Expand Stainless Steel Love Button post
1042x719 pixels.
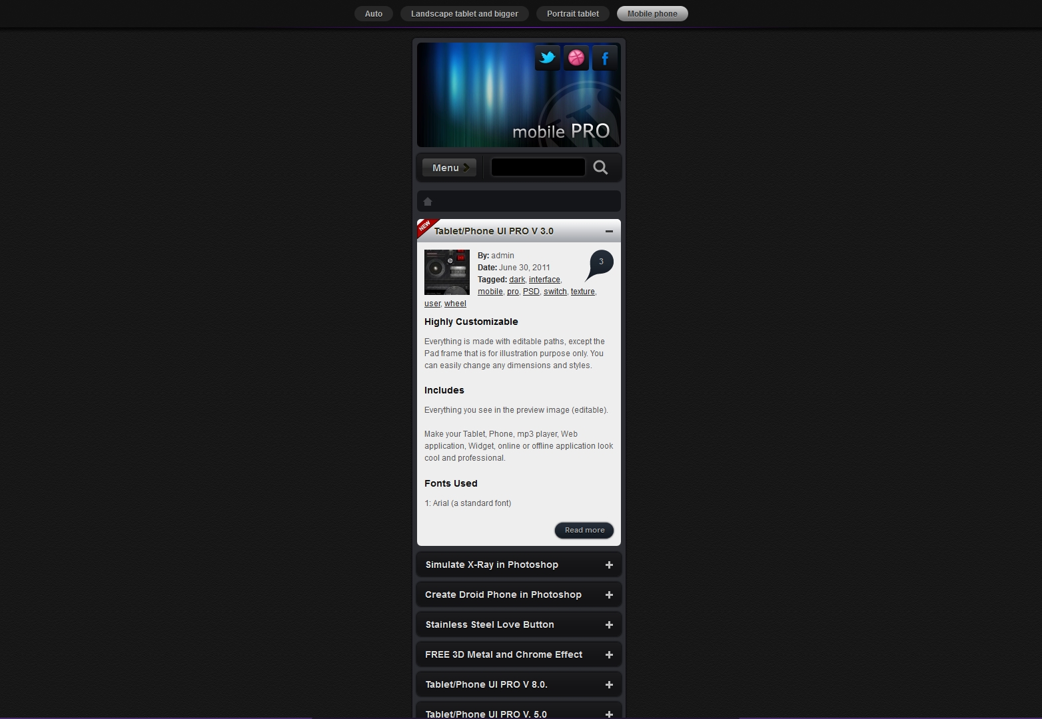click(x=609, y=625)
